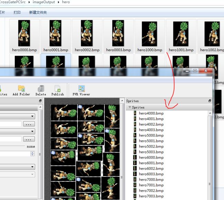Minimize the sprite tool window

point(187,71)
